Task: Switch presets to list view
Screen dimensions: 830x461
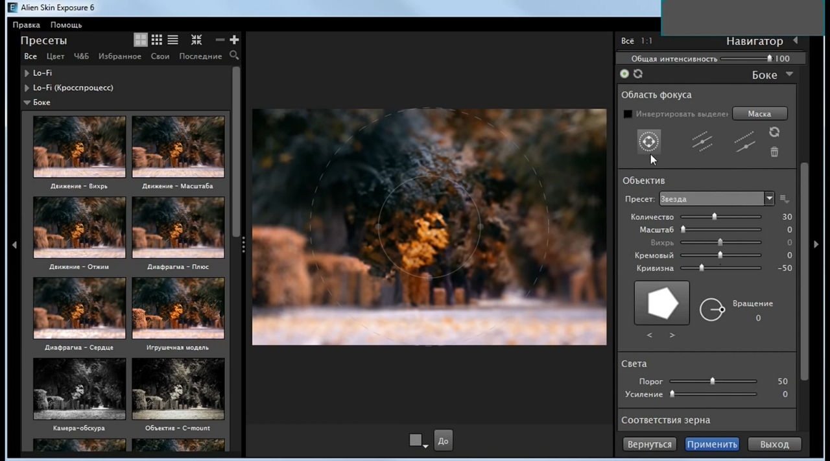Action: [x=173, y=40]
